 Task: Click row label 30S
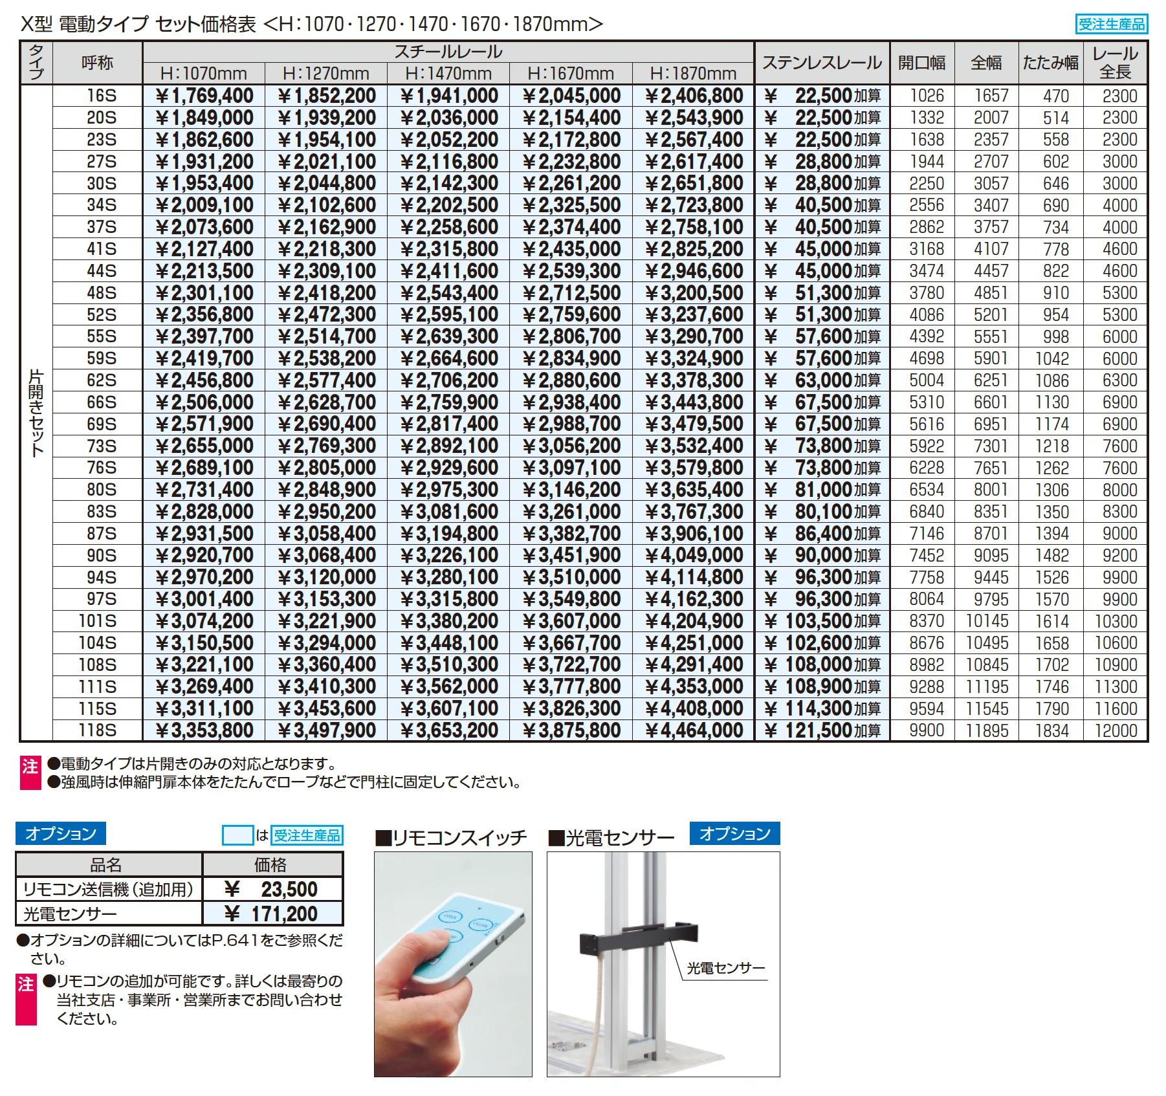click(102, 183)
